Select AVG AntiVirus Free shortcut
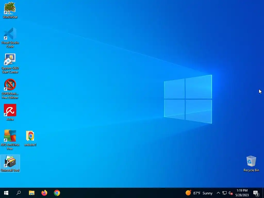 [x=10, y=140]
